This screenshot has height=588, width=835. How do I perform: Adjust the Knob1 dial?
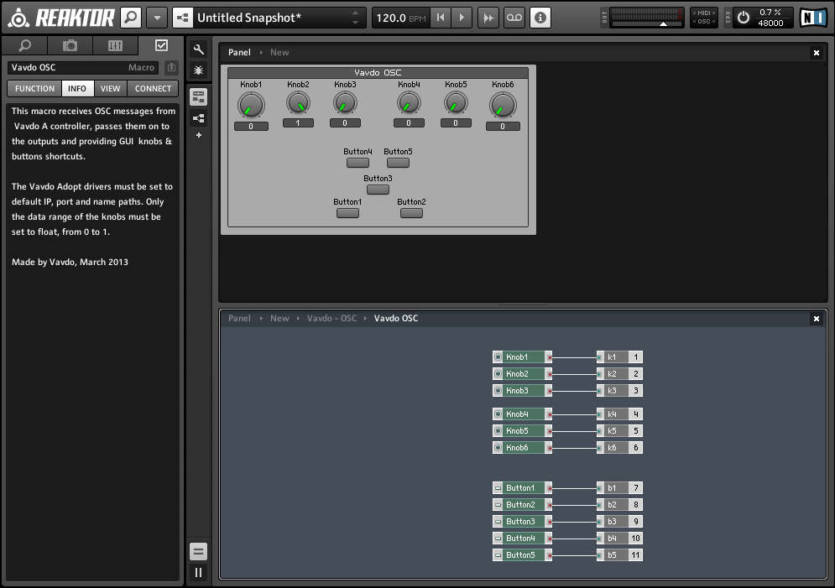click(x=251, y=105)
